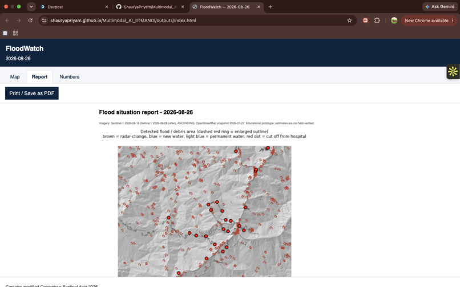The height and width of the screenshot is (287, 460).
Task: Click the Flood situation report heading
Action: 146,112
